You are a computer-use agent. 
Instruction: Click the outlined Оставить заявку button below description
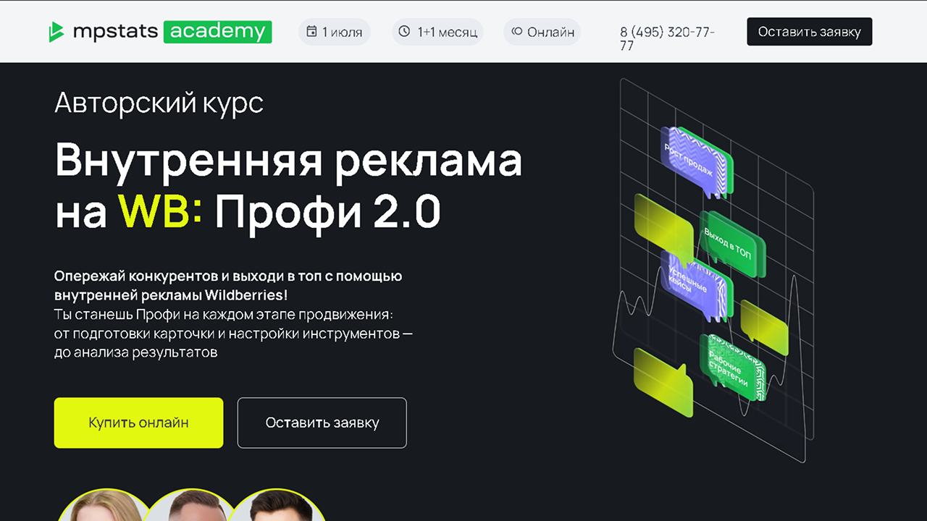click(322, 423)
